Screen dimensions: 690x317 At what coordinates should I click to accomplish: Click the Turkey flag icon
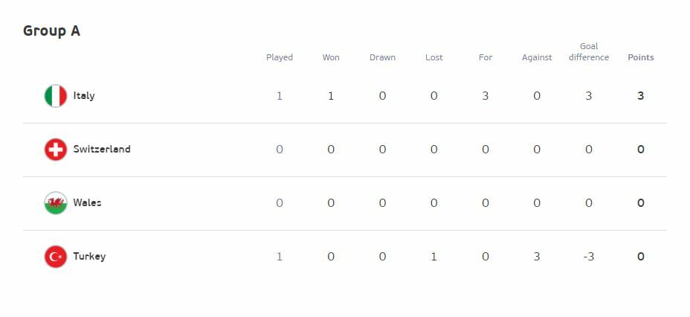[x=56, y=257]
